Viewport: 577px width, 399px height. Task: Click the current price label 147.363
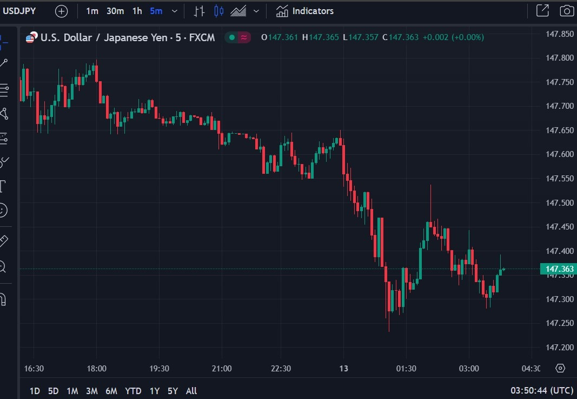tap(558, 269)
